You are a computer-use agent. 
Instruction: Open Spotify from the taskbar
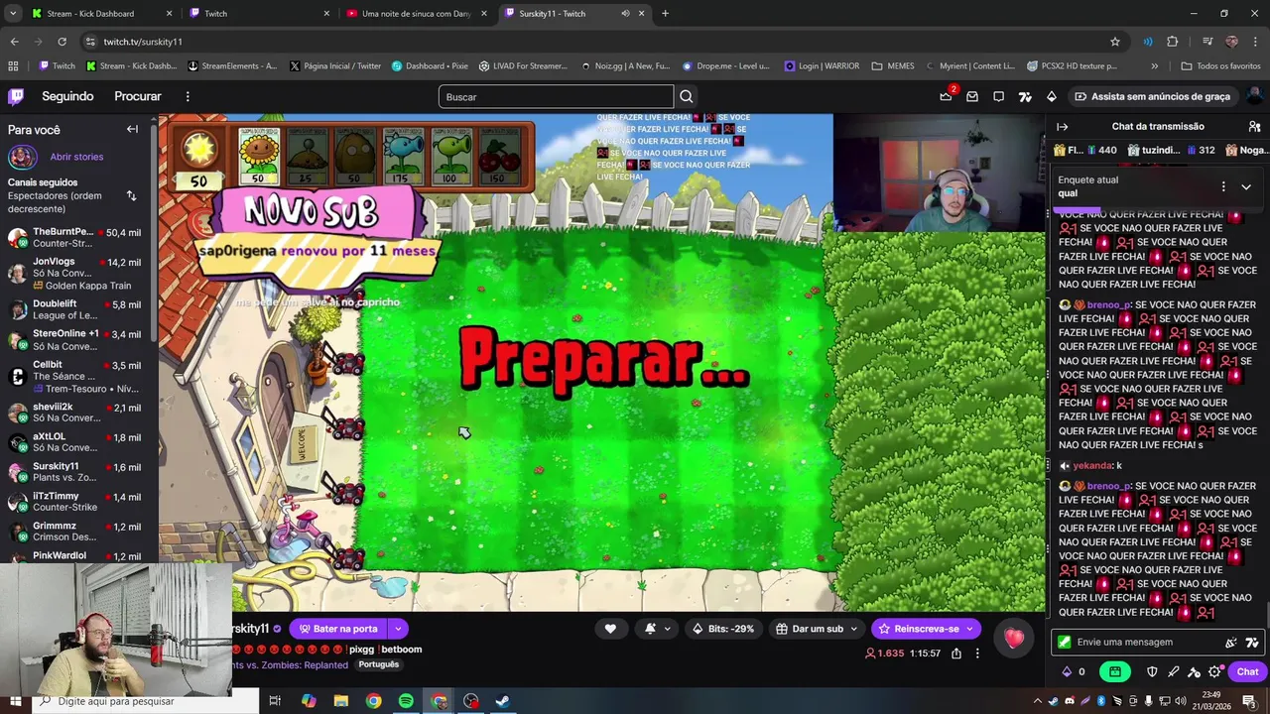pyautogui.click(x=406, y=701)
